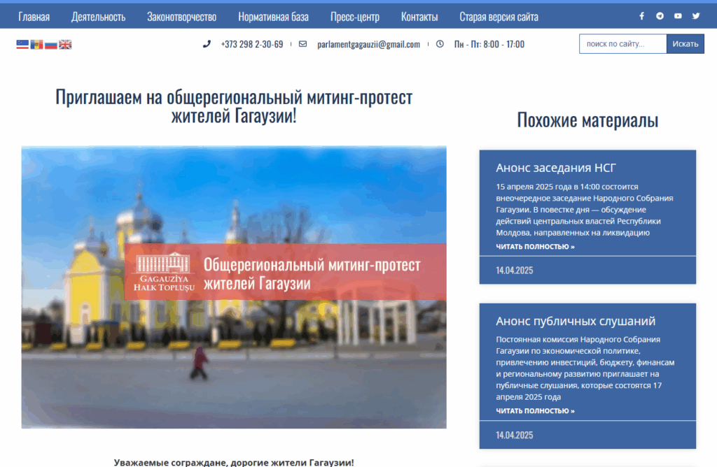
Task: Open parlamentgagauzii@gmail.com email link
Action: tap(368, 44)
